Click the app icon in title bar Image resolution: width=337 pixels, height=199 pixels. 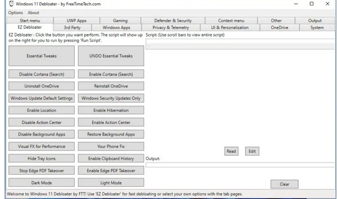click(12, 4)
